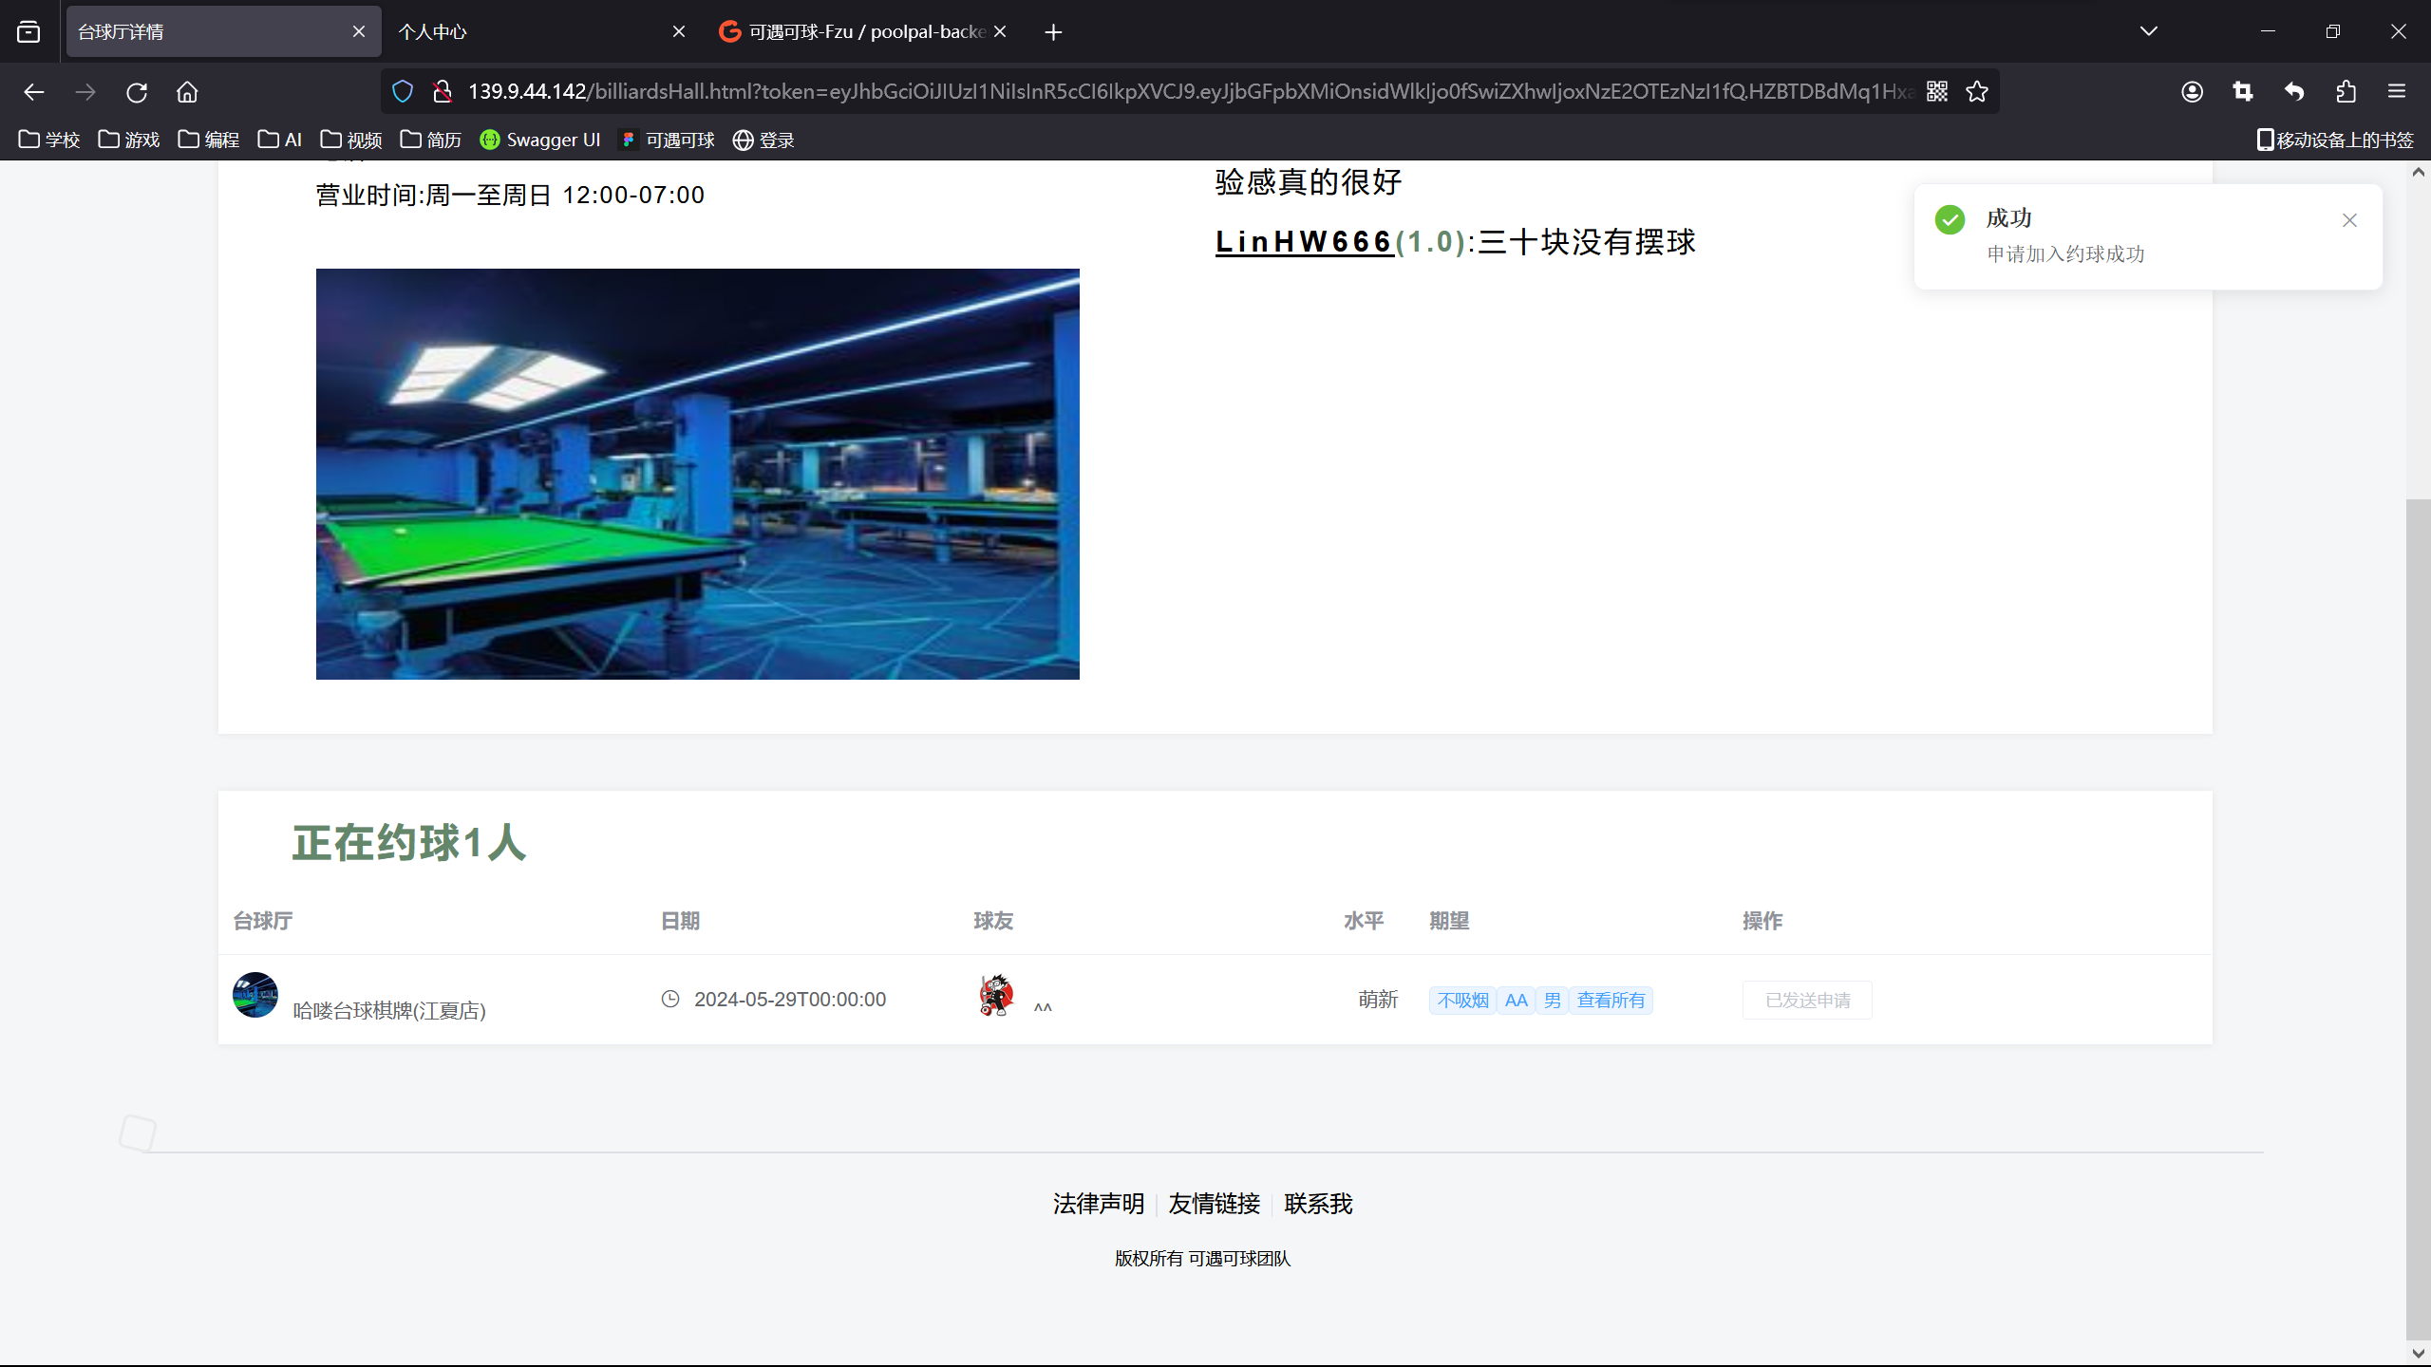Switch to the poolpal-backend Gitee tab

pyautogui.click(x=855, y=31)
